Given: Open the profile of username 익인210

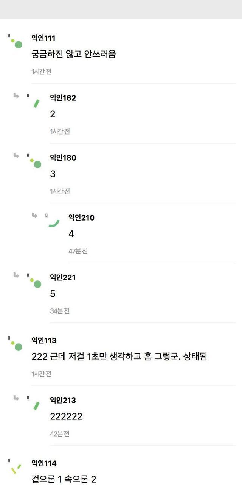Looking at the screenshot, I should [x=81, y=218].
